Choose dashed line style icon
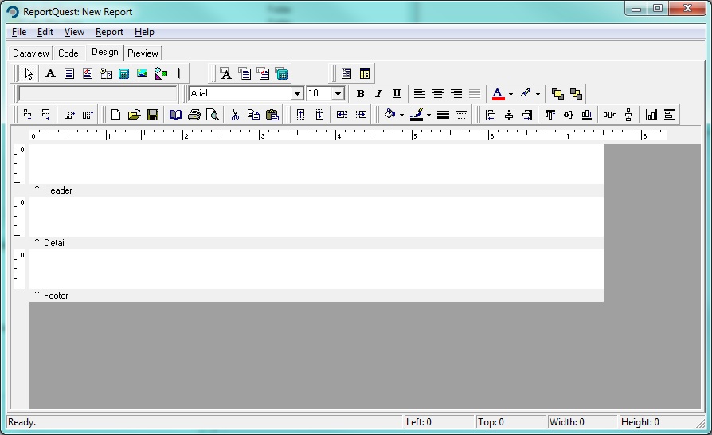 pos(461,115)
